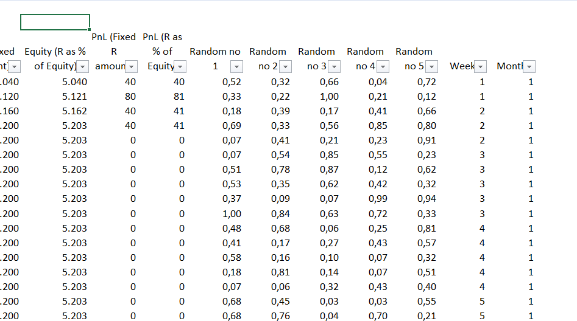Open the PnL (Fixed R amount) filter dropdown
The height and width of the screenshot is (321, 577).
point(131,66)
